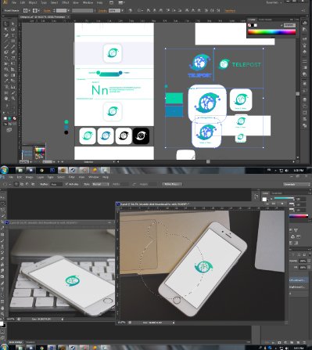This screenshot has height=350, width=312.
Task: Select the Selection tool in Illustrator
Action: 6,24
